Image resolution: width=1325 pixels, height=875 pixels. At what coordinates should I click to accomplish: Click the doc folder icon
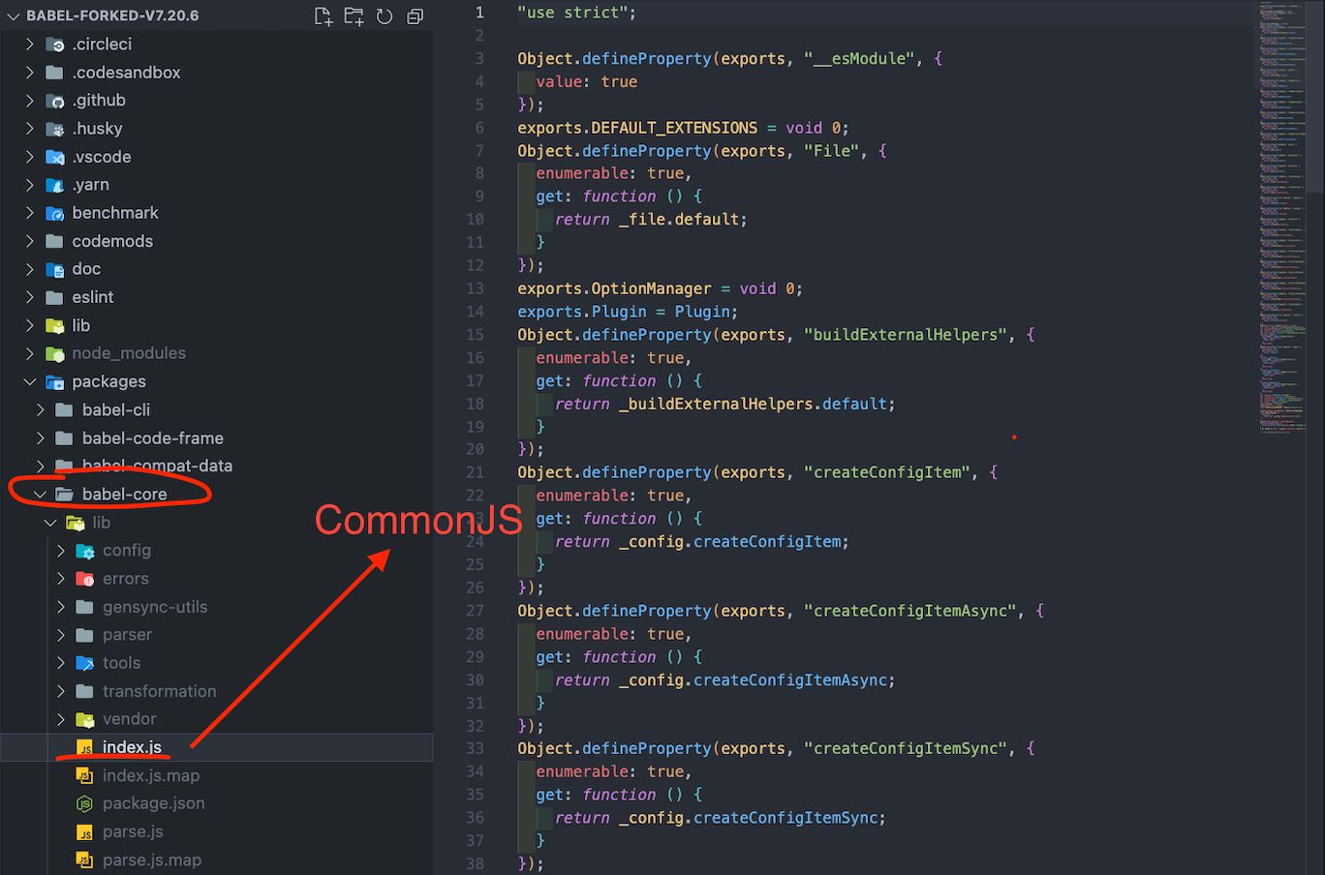(55, 269)
